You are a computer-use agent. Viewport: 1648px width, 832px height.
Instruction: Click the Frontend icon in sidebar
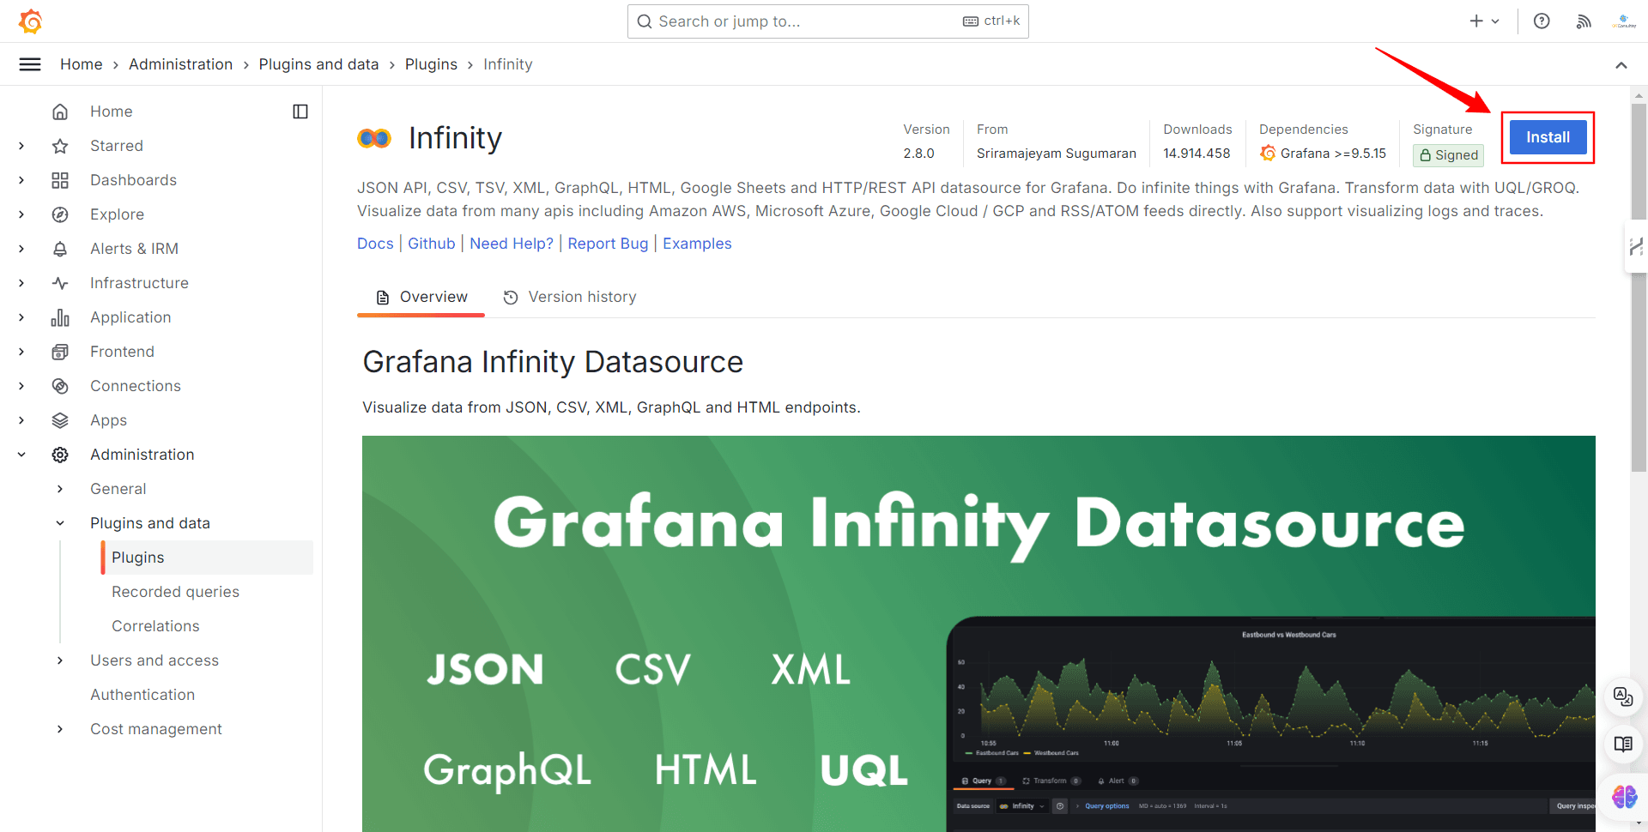pyautogui.click(x=60, y=352)
